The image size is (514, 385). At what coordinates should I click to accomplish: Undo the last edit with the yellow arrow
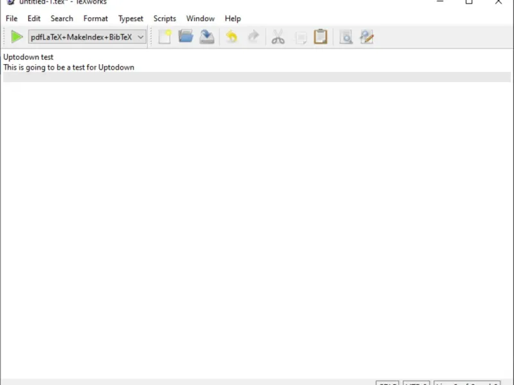click(232, 37)
